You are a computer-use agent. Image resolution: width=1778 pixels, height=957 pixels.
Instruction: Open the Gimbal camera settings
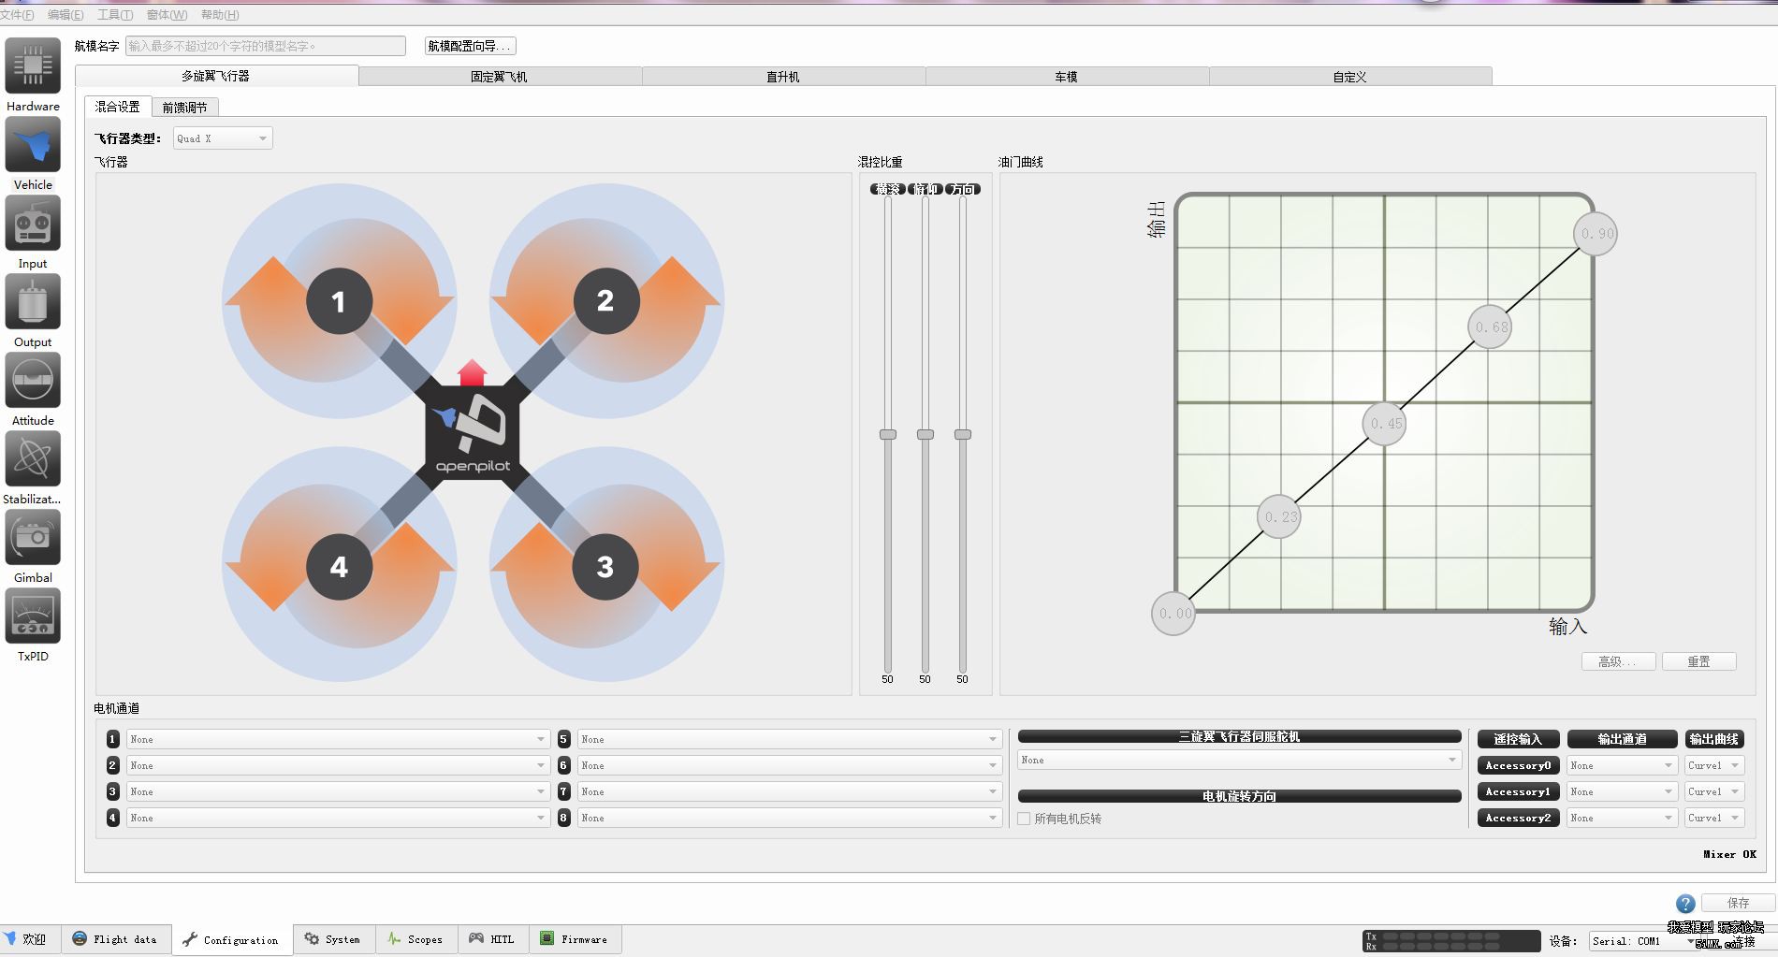click(33, 537)
